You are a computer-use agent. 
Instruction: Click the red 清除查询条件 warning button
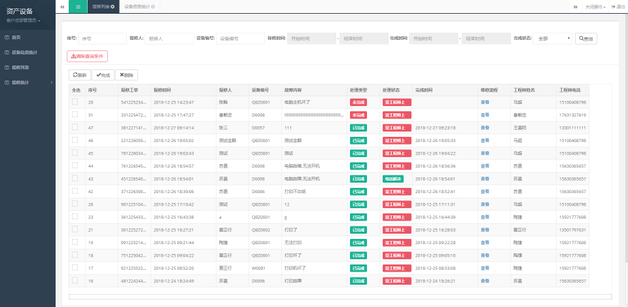tap(87, 56)
